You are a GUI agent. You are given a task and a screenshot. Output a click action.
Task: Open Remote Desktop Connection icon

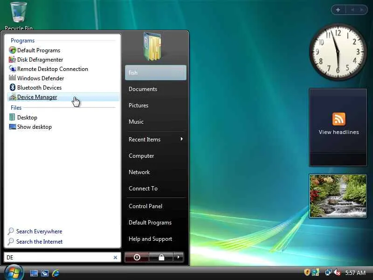coord(13,69)
